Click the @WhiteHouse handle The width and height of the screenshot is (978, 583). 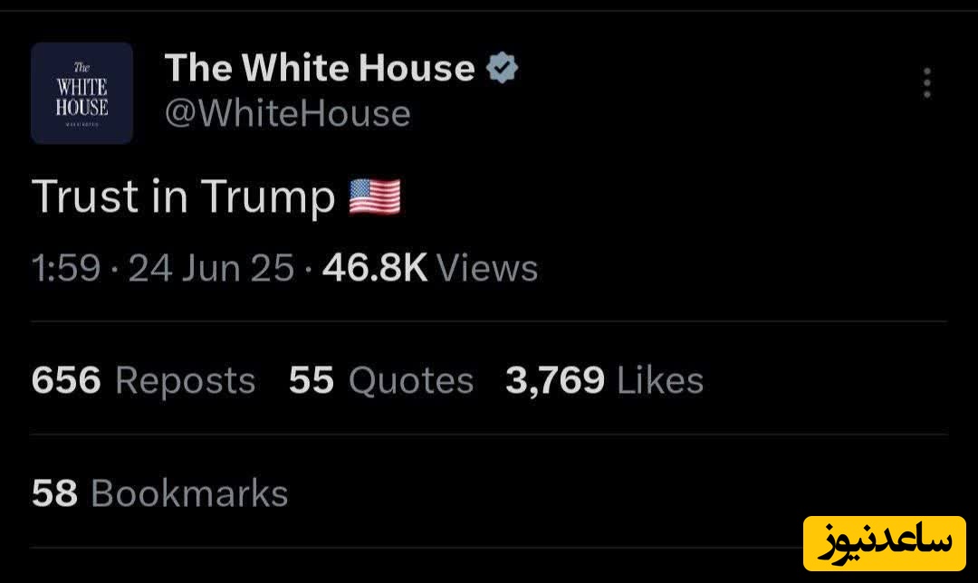pos(287,114)
